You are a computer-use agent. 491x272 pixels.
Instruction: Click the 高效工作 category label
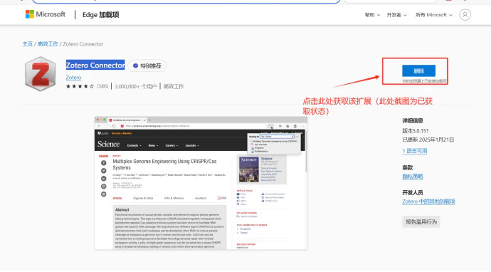174,86
